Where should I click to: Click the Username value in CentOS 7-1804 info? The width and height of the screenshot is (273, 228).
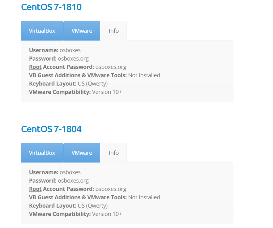click(70, 172)
